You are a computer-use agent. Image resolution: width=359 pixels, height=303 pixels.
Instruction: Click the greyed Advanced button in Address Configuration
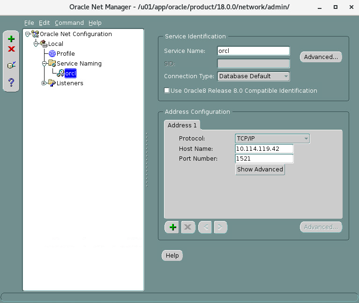pos(321,227)
